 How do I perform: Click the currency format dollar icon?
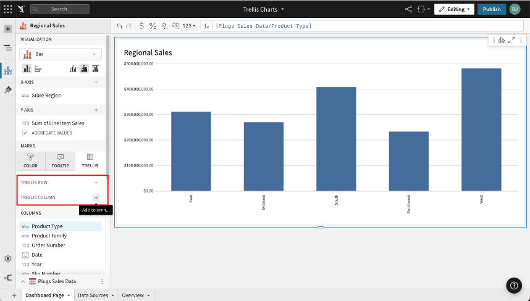coord(141,26)
